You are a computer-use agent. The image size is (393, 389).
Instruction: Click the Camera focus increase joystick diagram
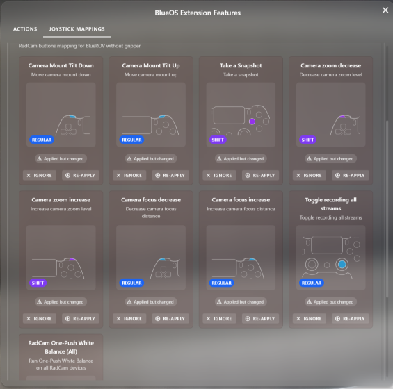(x=241, y=258)
